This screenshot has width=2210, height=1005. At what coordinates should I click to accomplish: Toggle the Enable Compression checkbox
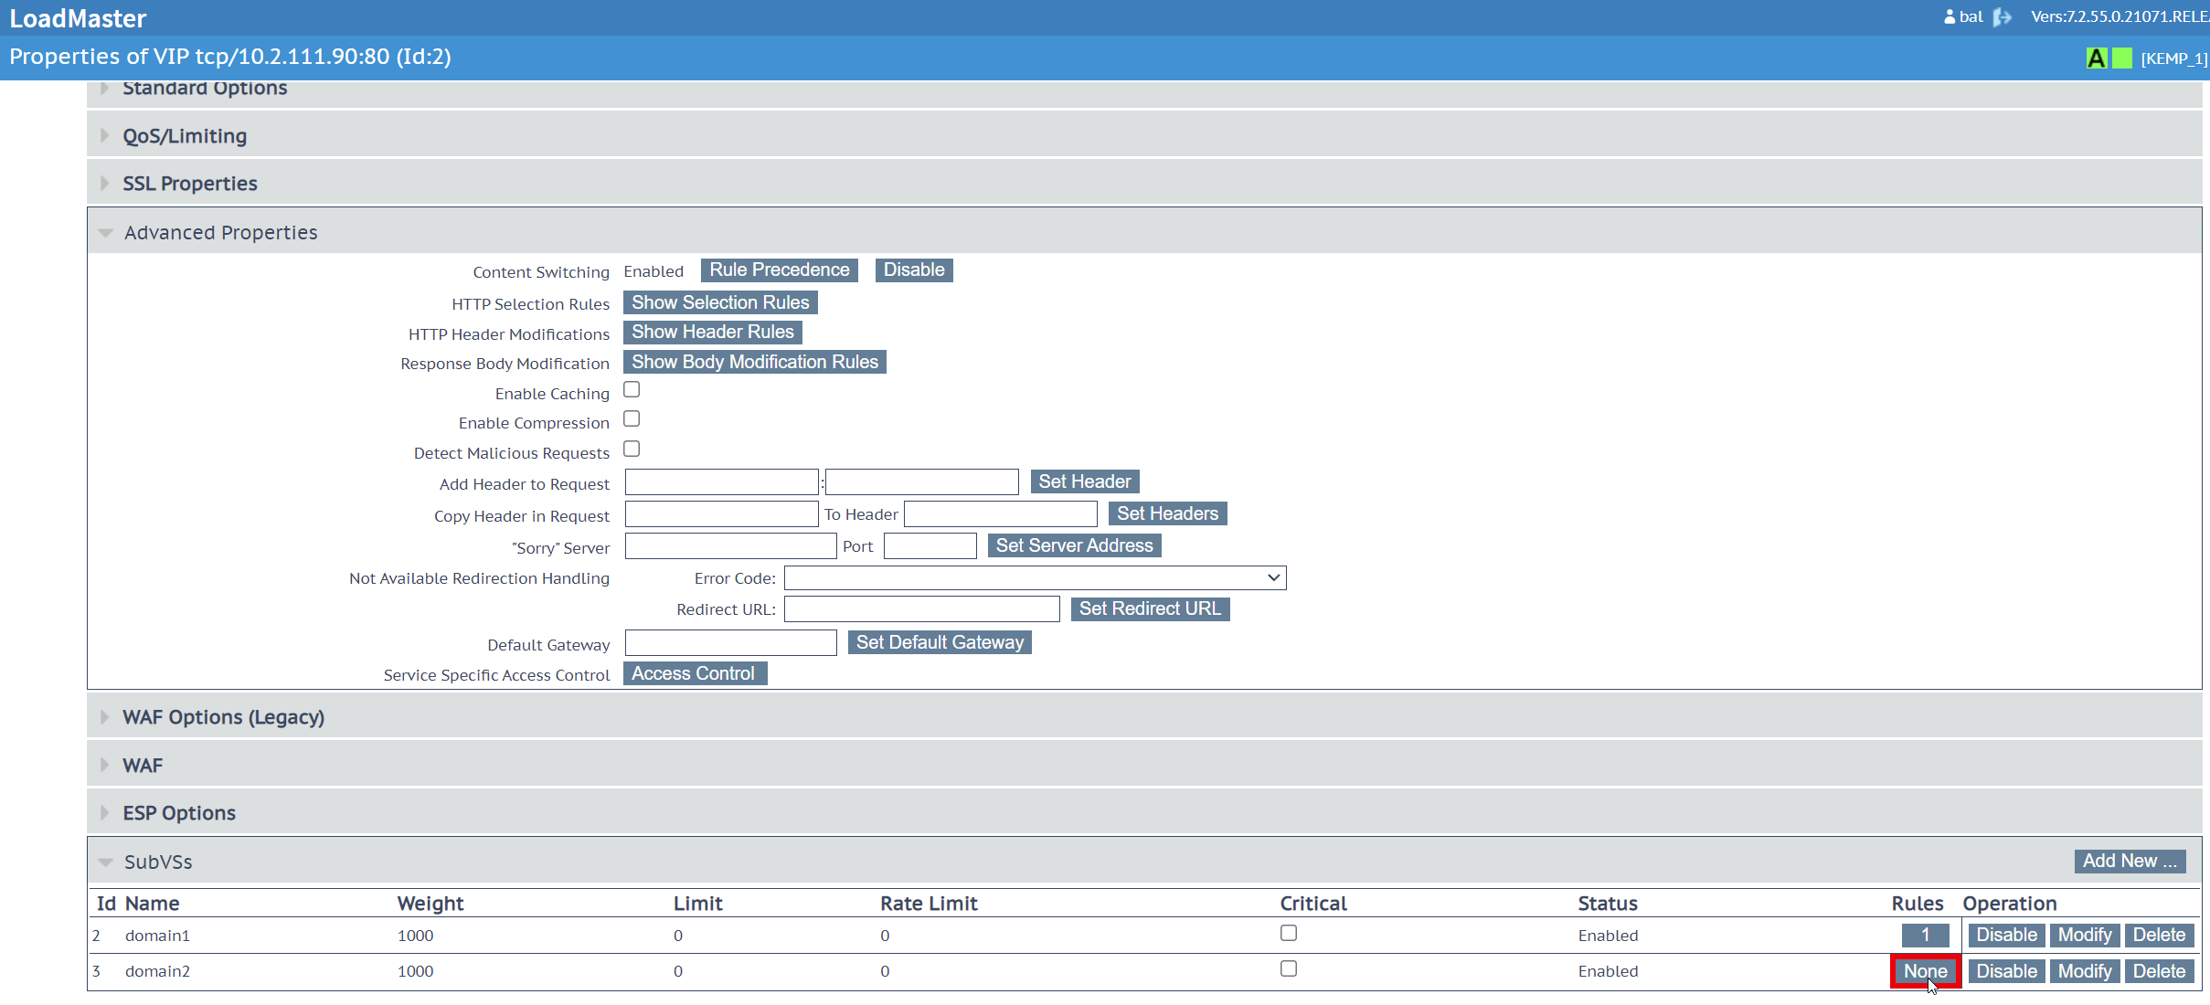click(x=632, y=419)
